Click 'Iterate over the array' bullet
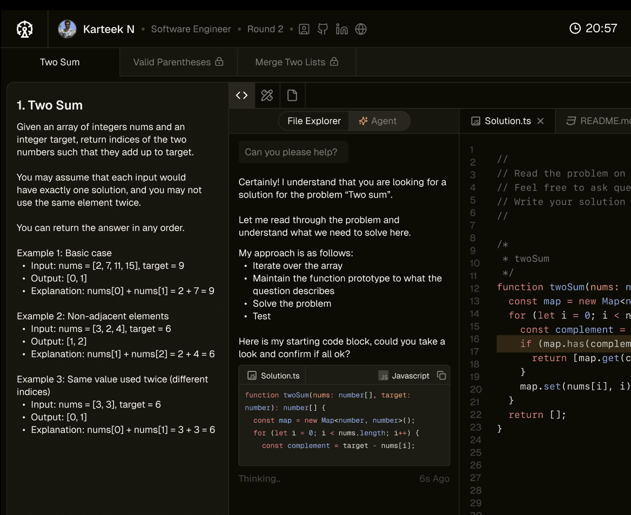Screen dimensions: 631x515 pyautogui.click(x=297, y=266)
